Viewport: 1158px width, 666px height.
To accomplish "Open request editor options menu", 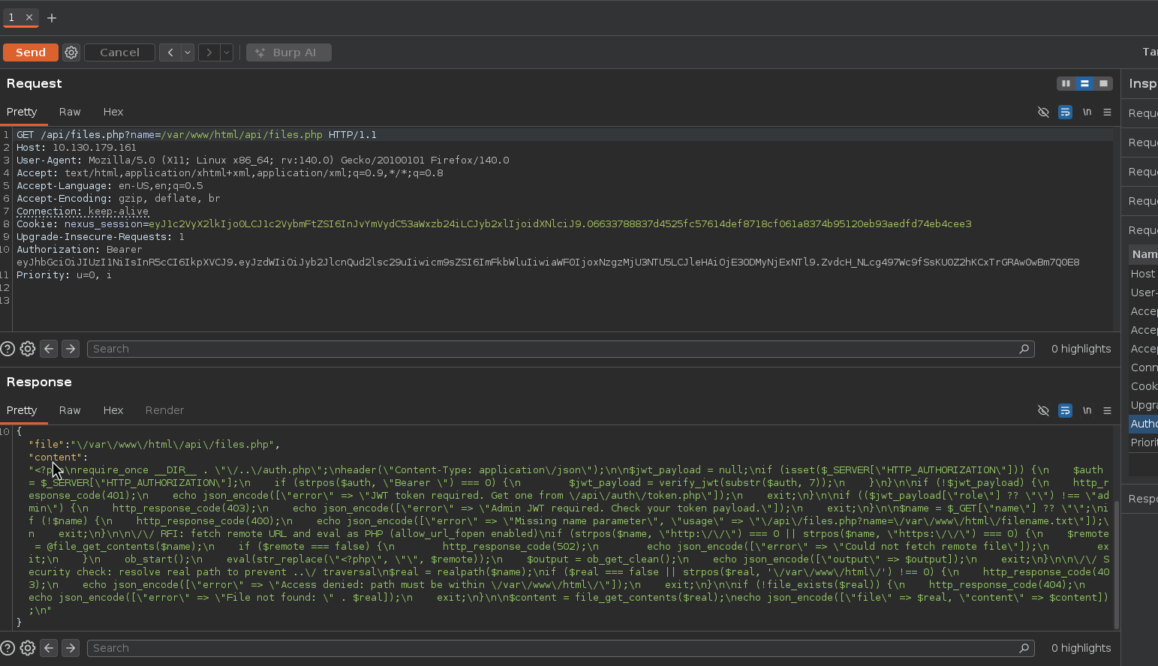I will point(1107,112).
